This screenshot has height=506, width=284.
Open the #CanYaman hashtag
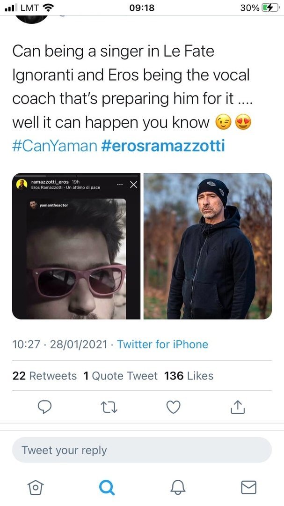(54, 146)
